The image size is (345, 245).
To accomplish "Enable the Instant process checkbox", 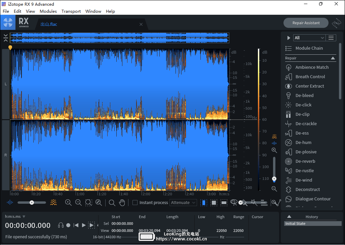I will (x=135, y=203).
